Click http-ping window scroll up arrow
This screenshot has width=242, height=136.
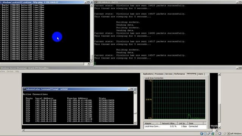coord(92,6)
